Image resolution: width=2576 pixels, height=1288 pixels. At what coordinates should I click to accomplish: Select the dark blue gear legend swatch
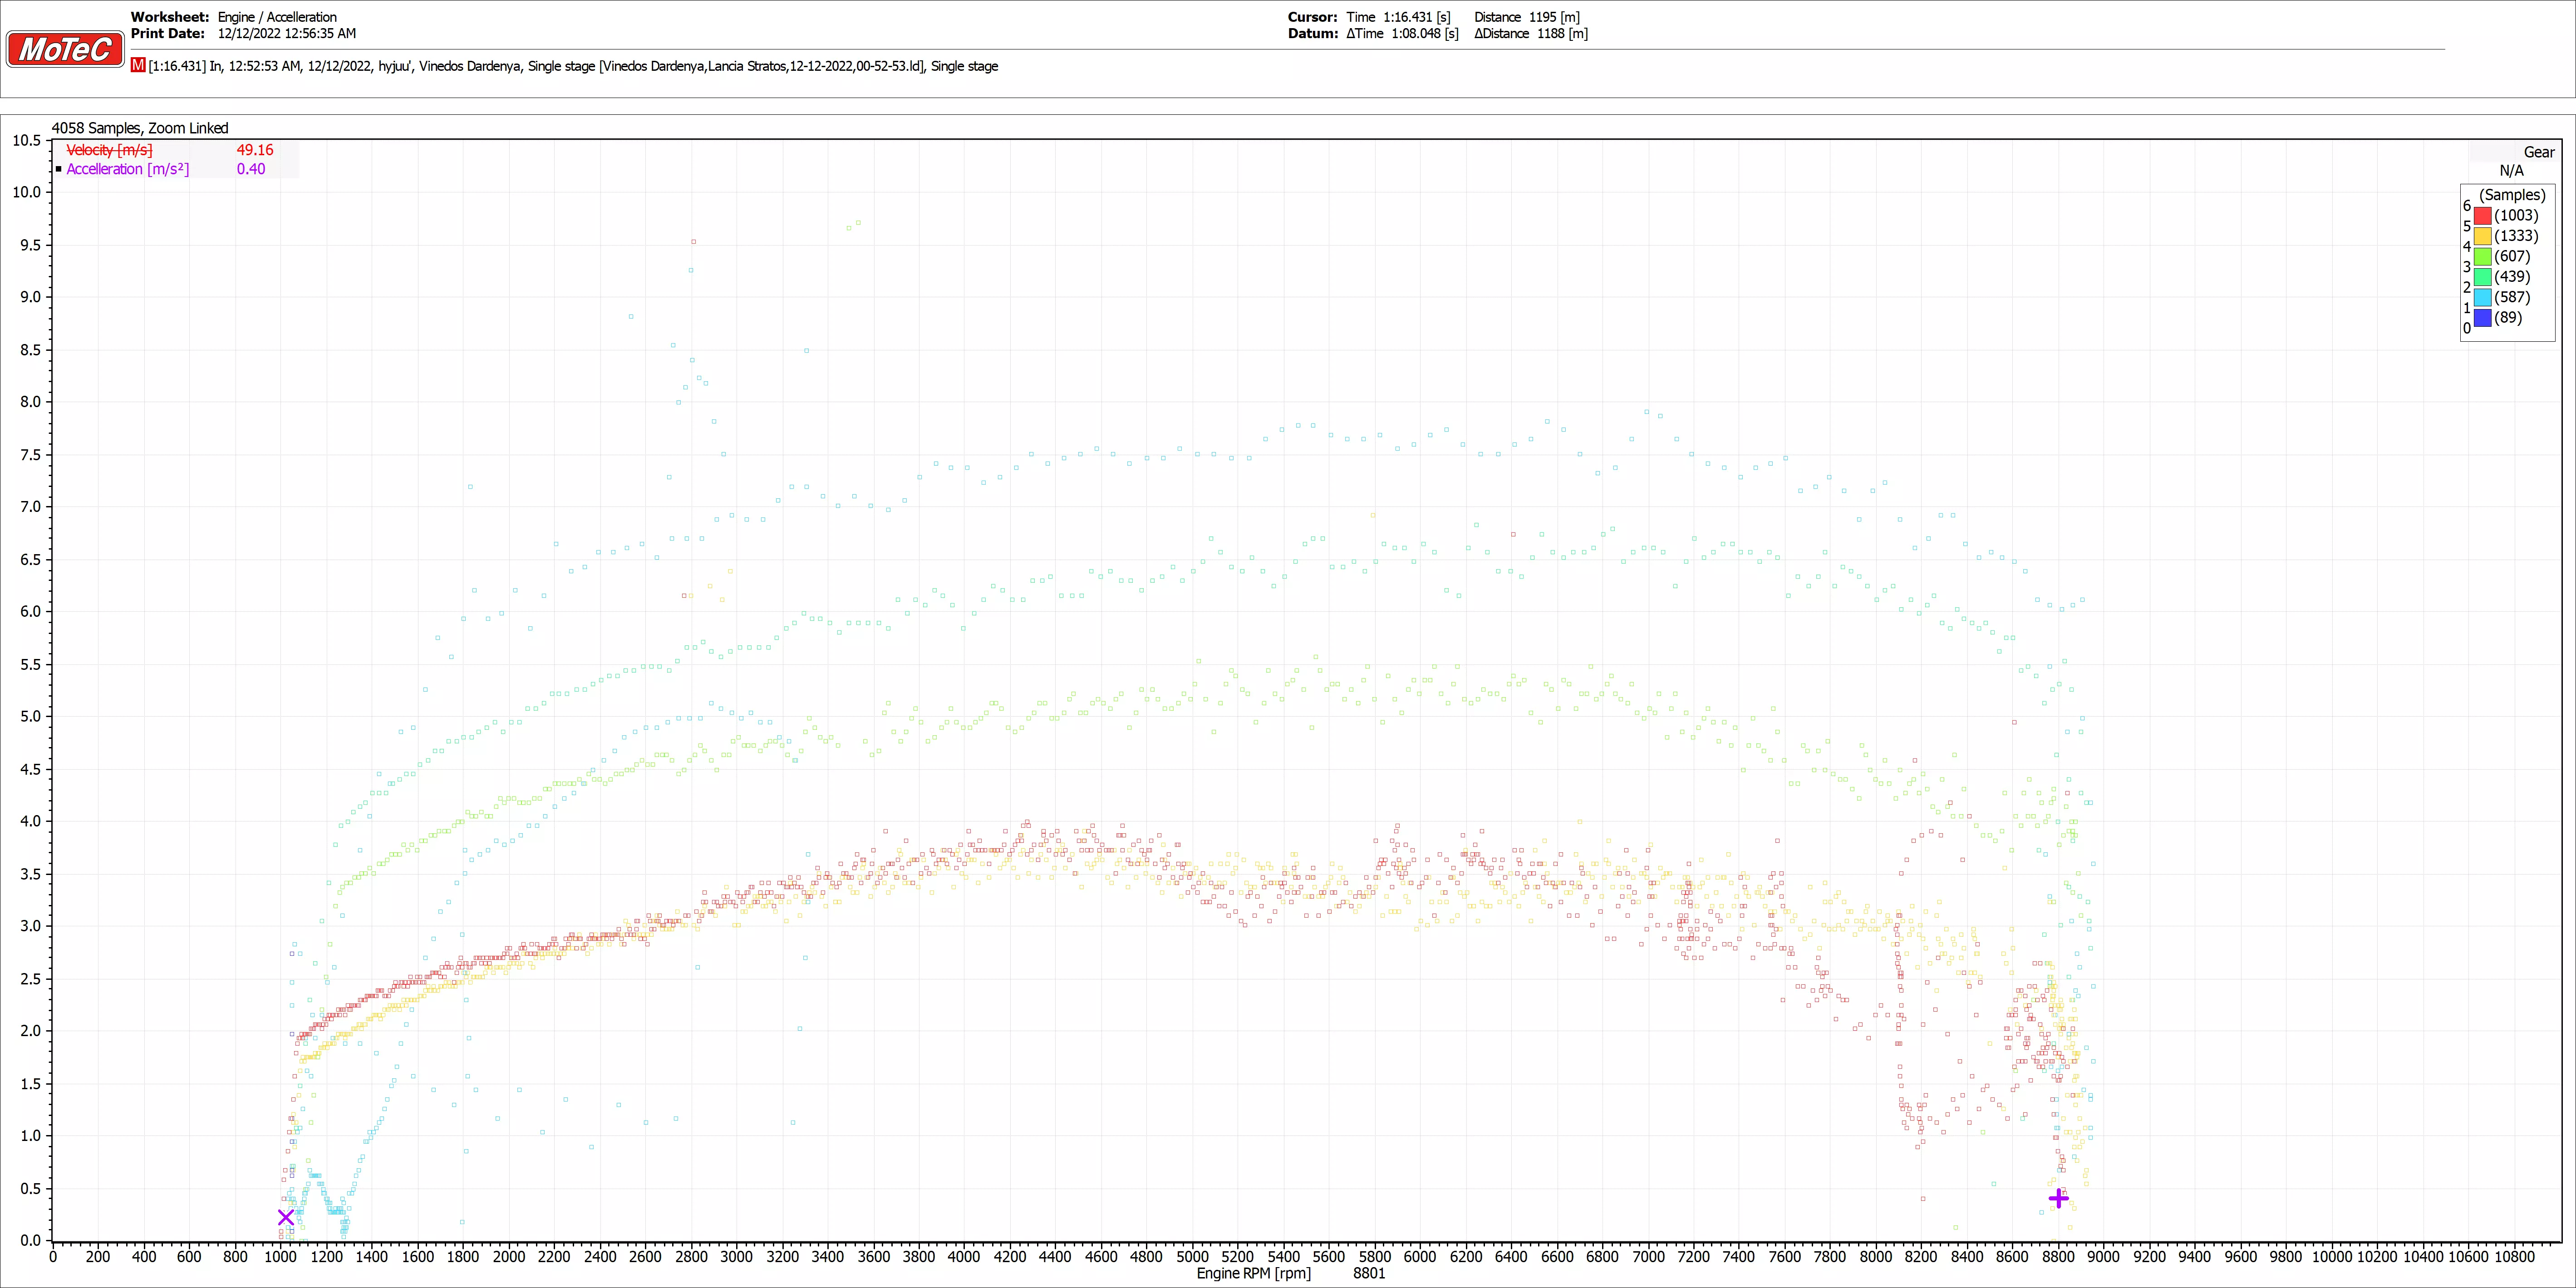[2482, 318]
